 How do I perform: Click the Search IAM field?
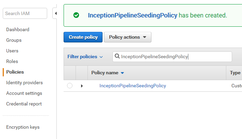click(x=25, y=13)
